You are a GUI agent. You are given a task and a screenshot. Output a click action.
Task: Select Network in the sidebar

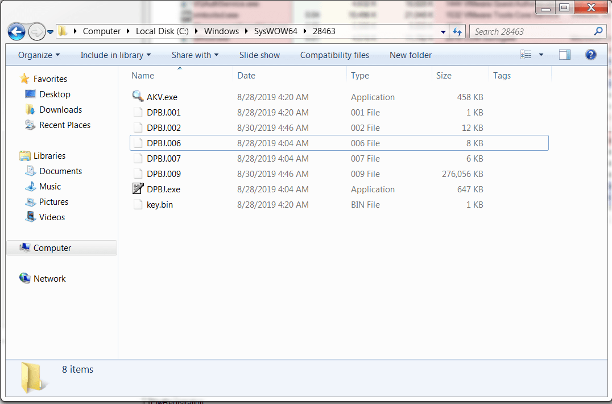pyautogui.click(x=49, y=278)
